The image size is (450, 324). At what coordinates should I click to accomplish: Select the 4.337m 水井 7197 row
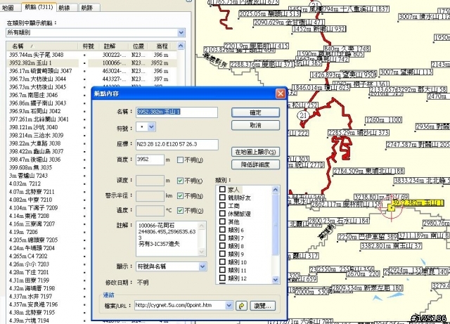point(49,296)
